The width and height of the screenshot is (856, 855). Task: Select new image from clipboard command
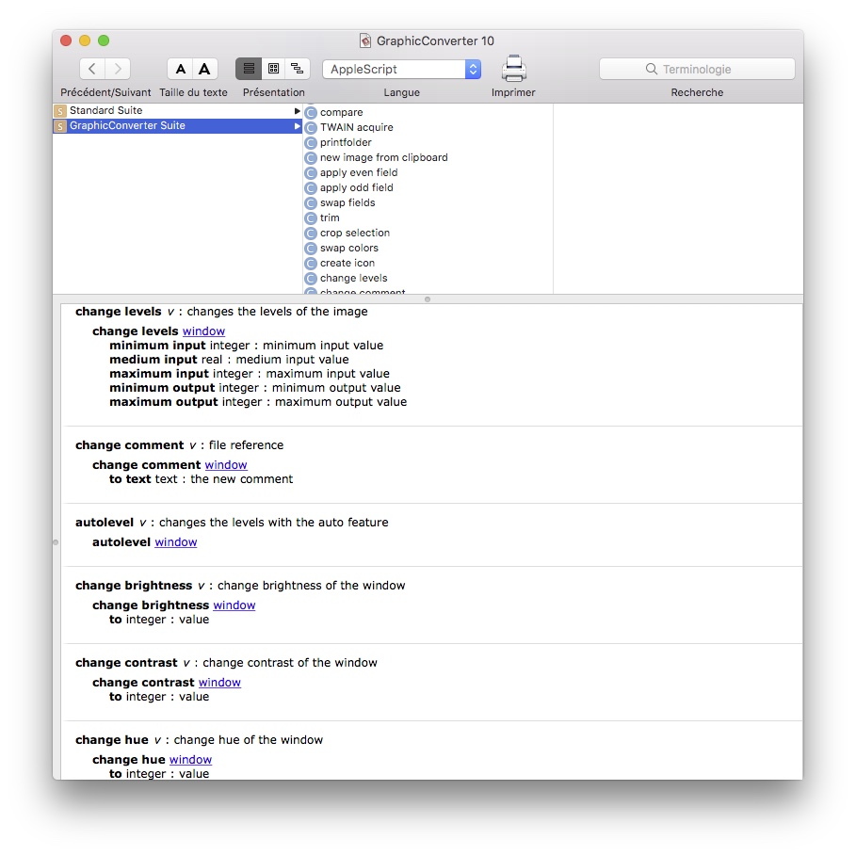point(384,157)
